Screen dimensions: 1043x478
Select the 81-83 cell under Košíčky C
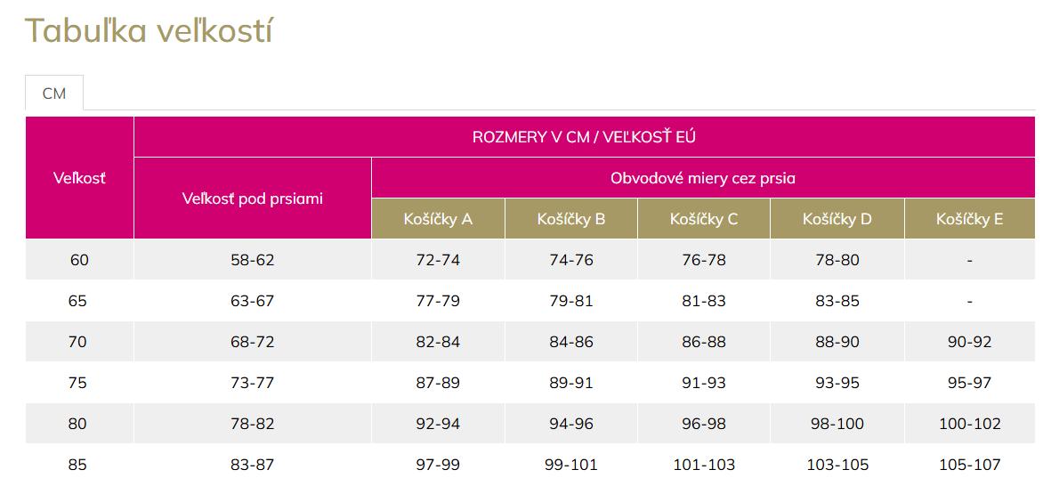(x=704, y=301)
